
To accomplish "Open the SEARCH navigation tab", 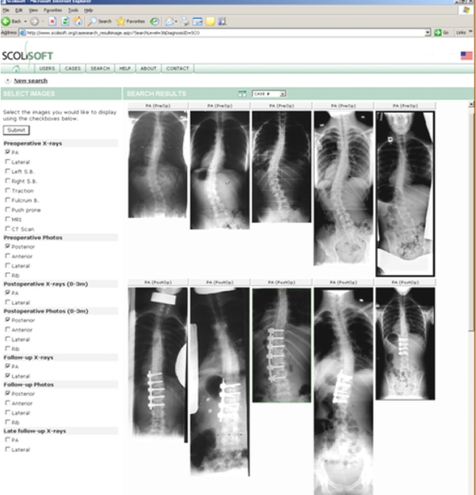I will [x=100, y=69].
